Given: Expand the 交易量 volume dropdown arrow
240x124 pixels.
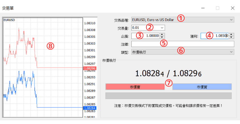Looking at the screenshot, I should click(162, 28).
